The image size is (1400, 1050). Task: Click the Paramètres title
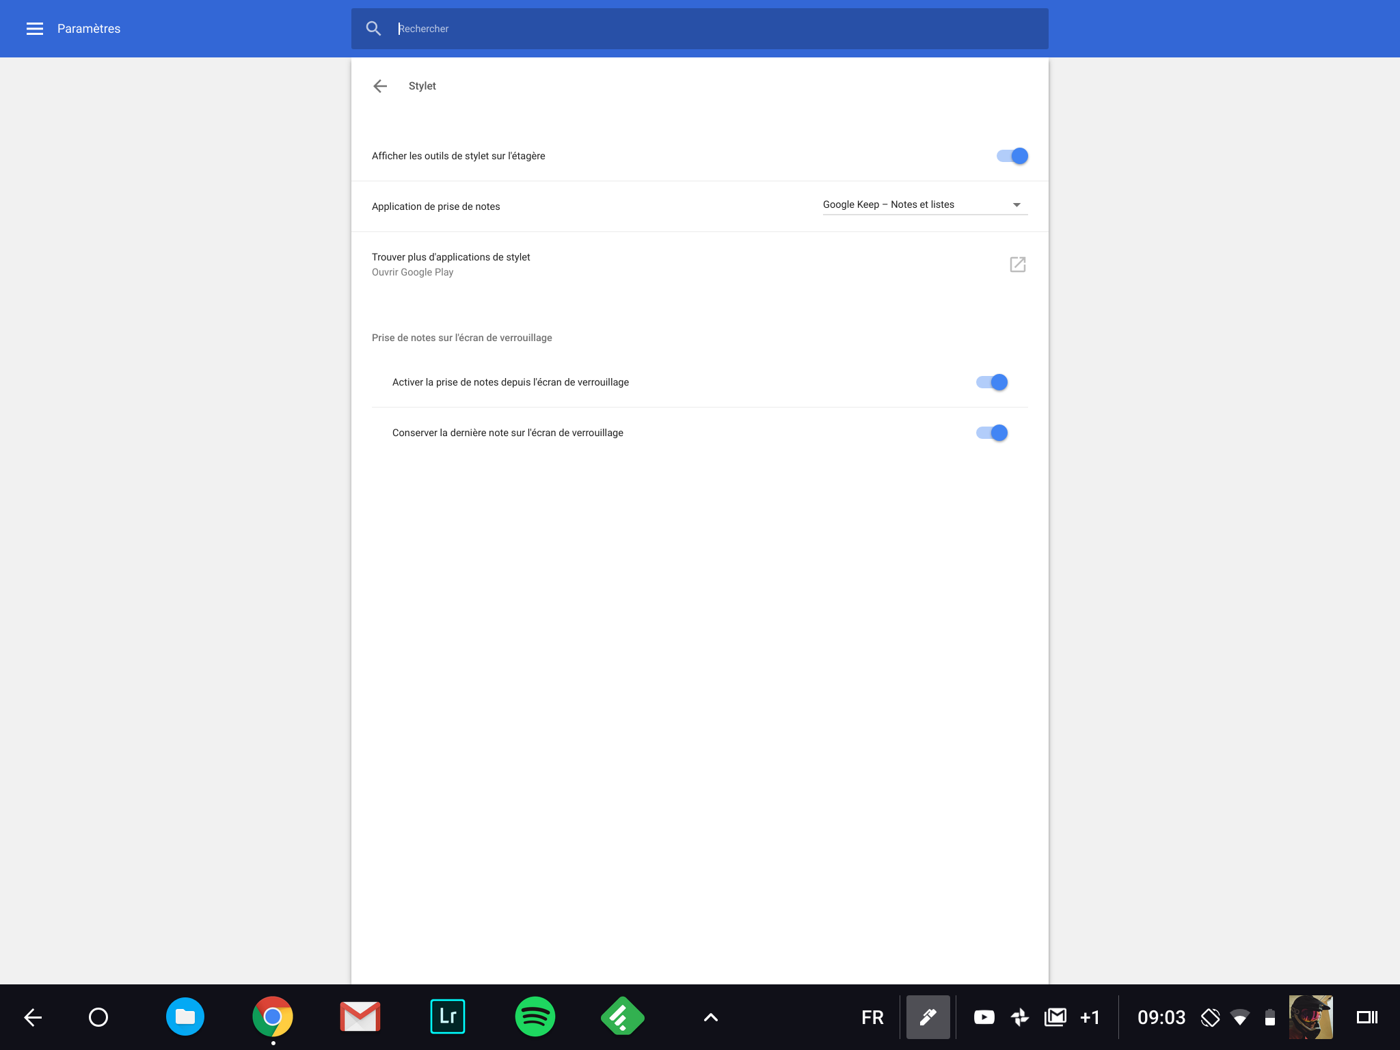click(x=89, y=29)
